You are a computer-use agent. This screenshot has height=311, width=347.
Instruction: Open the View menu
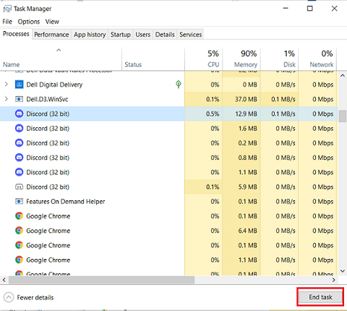(x=52, y=22)
